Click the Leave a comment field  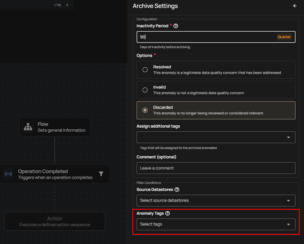pos(216,168)
